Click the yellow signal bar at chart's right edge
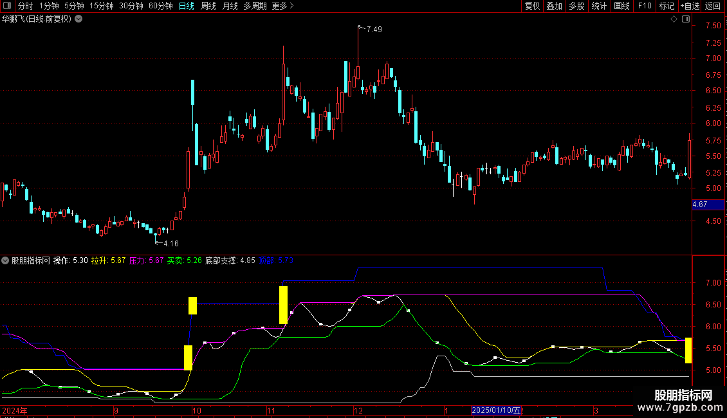 coord(688,350)
